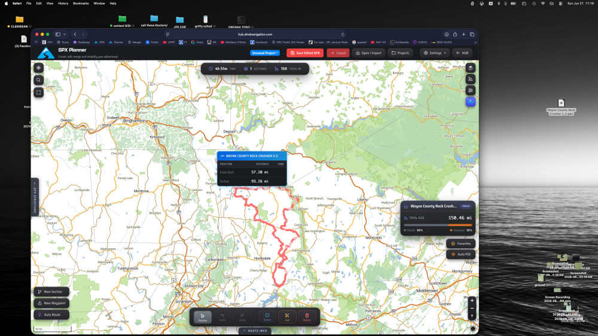This screenshot has height=336, width=598.
Task: Click Open / Import button
Action: 368,53
